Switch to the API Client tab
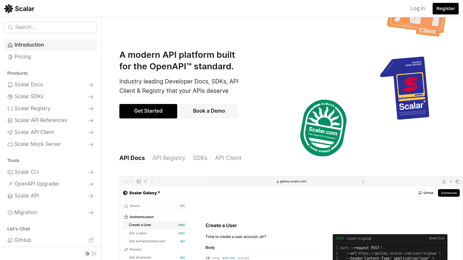The width and height of the screenshot is (463, 260). [x=228, y=158]
